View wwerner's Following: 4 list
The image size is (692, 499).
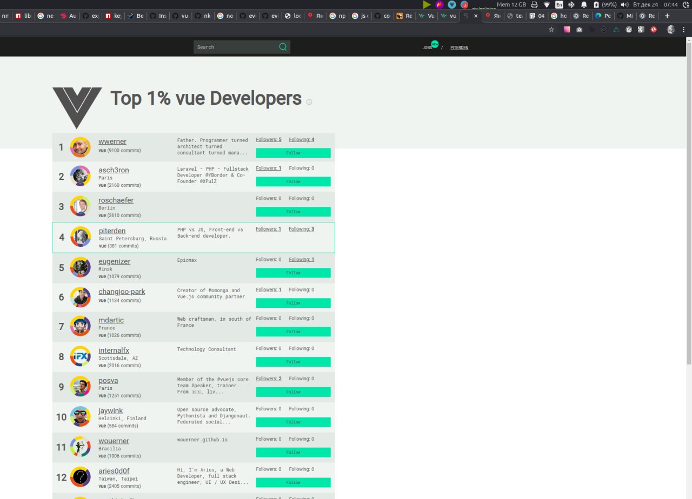302,140
